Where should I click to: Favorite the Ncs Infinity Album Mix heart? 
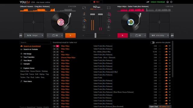point(169,52)
